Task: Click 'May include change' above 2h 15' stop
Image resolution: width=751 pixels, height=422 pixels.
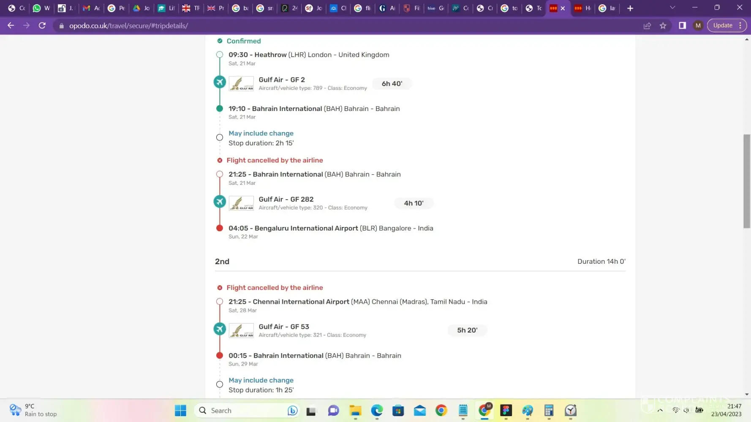Action: (x=261, y=133)
